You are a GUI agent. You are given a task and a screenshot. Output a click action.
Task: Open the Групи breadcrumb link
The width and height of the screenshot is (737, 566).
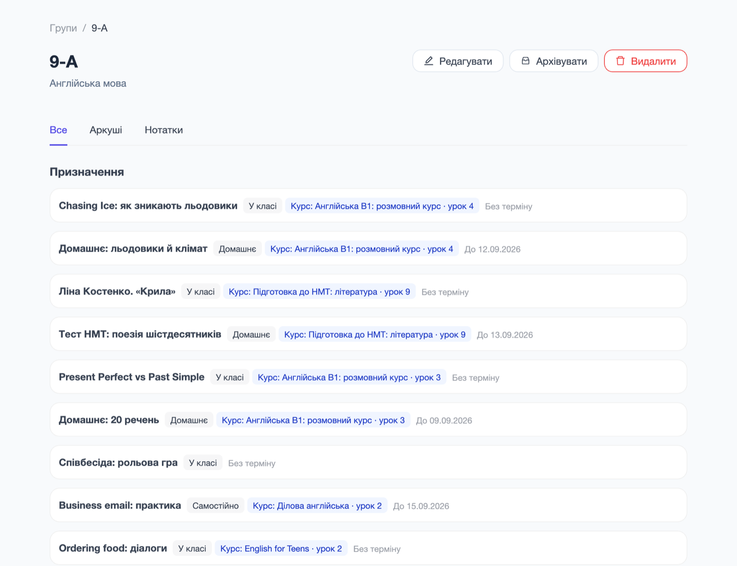click(63, 28)
